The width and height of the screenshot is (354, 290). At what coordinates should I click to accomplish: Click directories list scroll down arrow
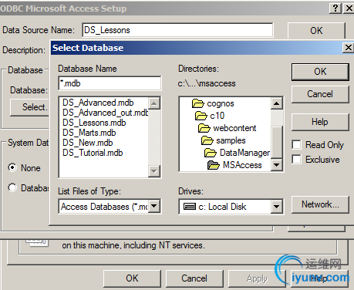[276, 164]
